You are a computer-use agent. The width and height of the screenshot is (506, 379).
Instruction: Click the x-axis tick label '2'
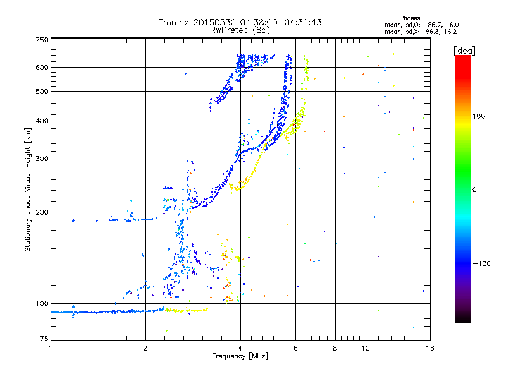(145, 348)
